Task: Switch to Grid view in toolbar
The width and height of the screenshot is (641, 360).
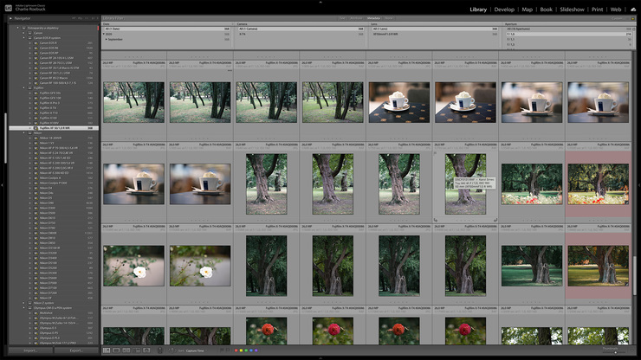Action: 107,350
